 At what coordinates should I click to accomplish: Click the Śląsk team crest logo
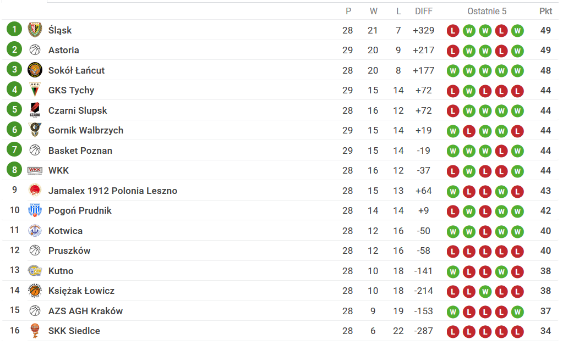click(35, 30)
